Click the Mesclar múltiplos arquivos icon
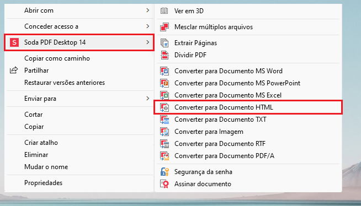The height and width of the screenshot is (206, 361). tap(164, 27)
